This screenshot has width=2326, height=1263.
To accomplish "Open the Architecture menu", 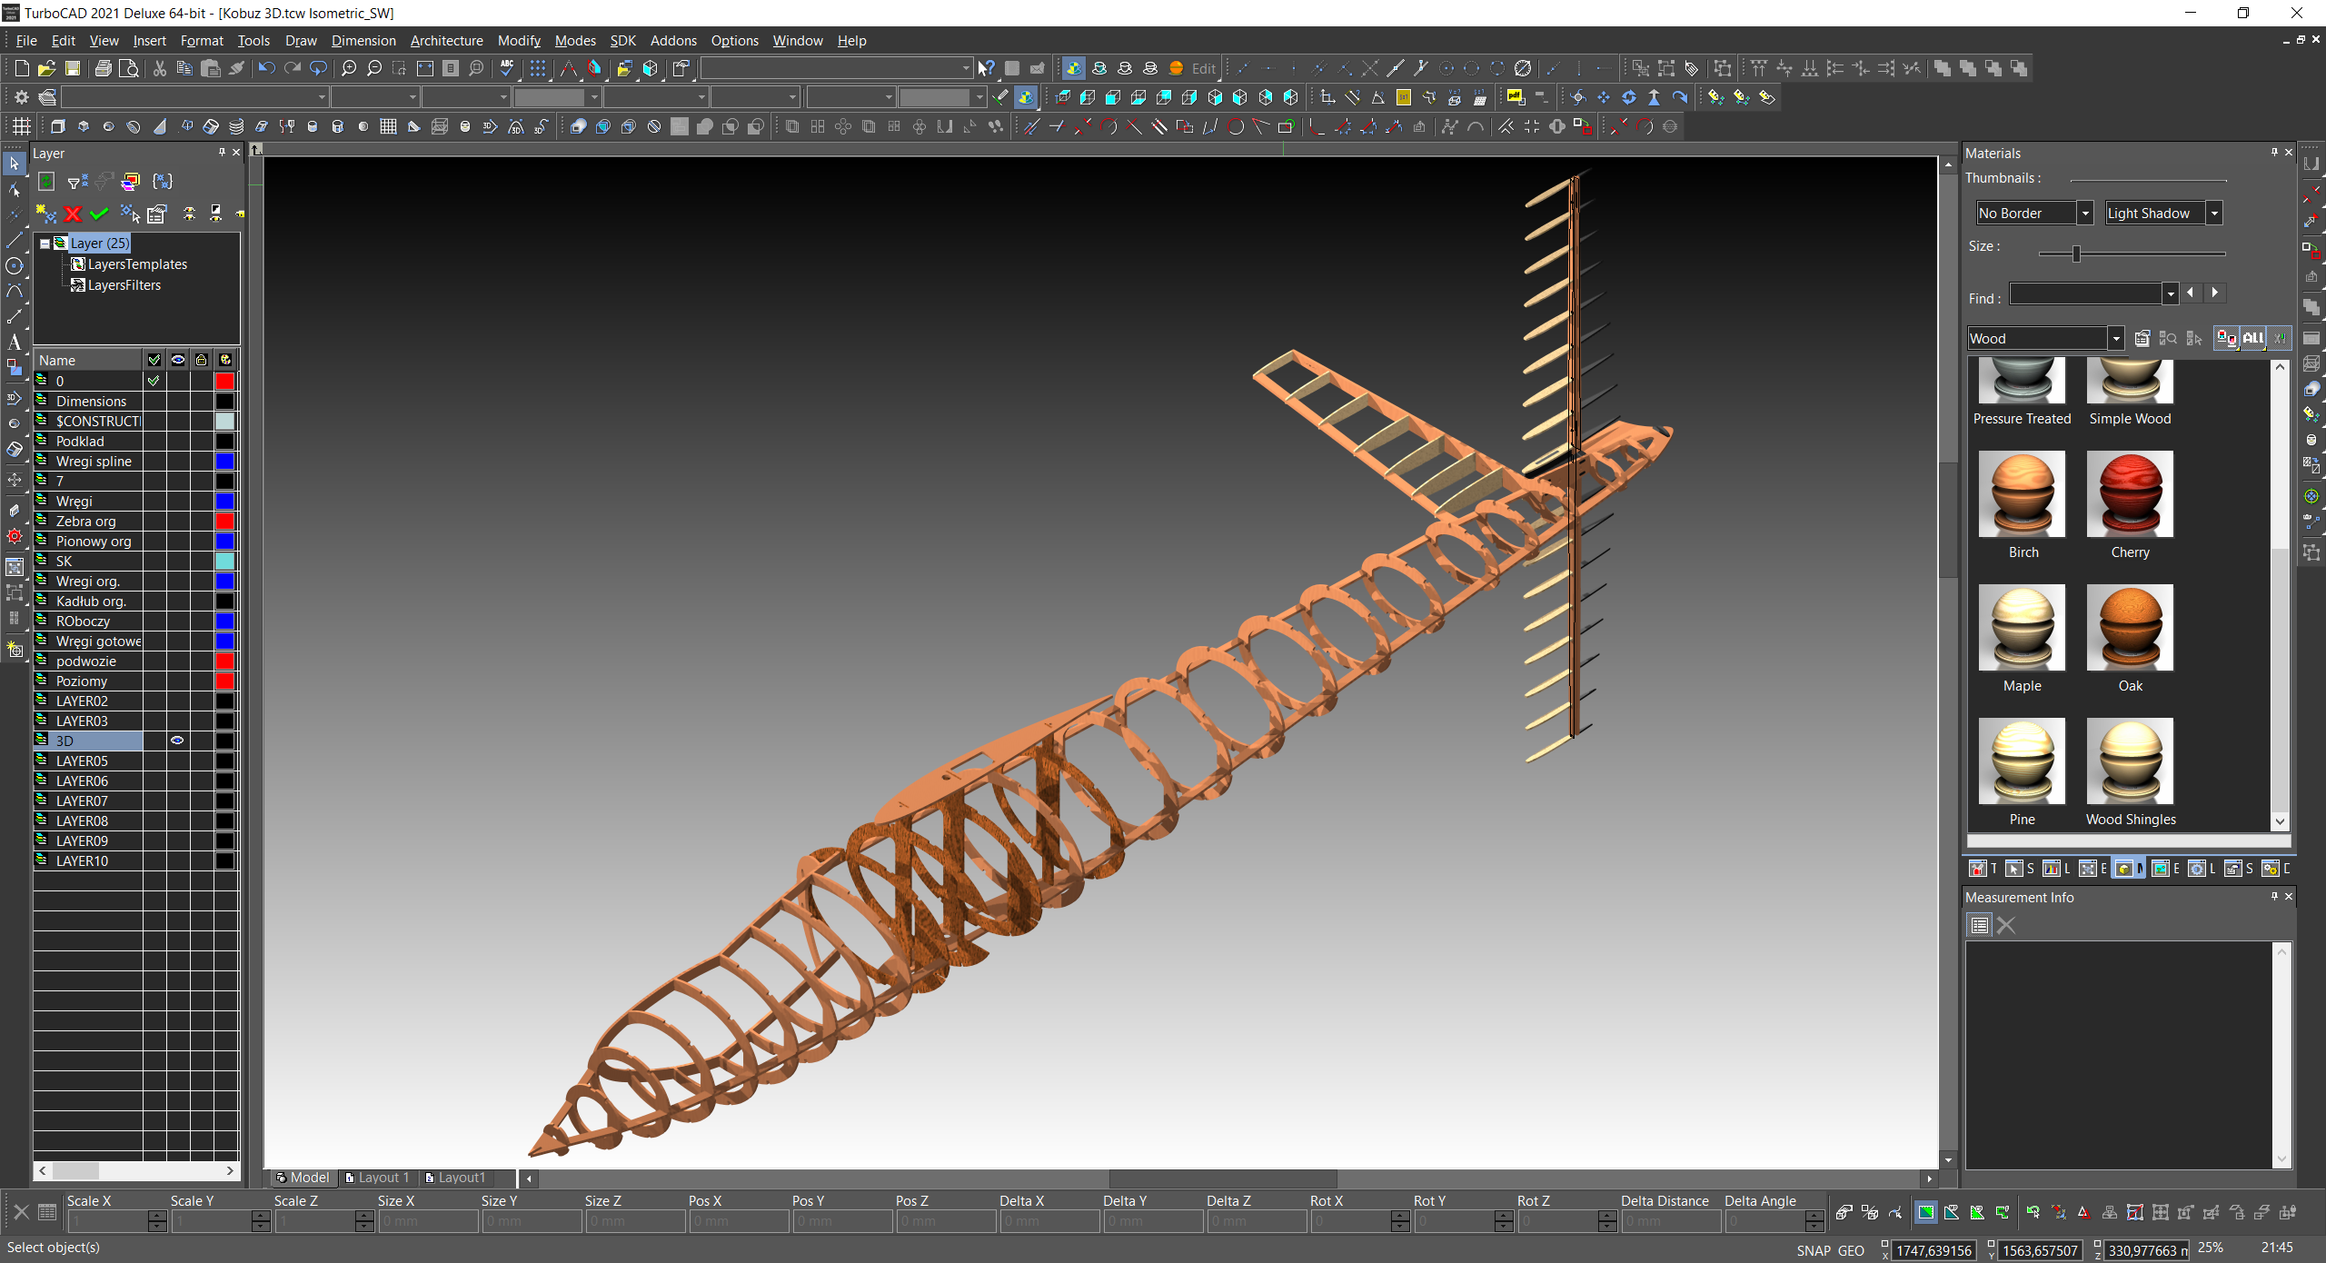I will pos(446,41).
